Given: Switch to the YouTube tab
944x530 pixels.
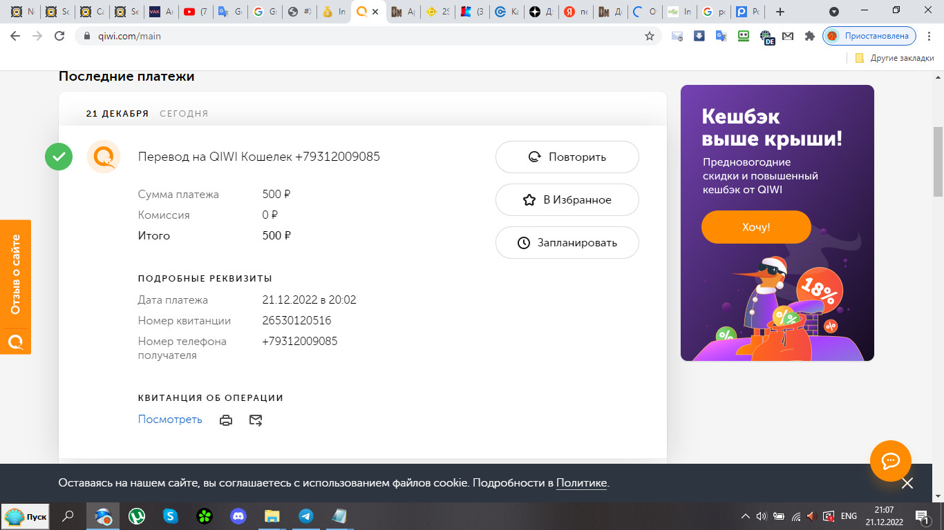Looking at the screenshot, I should 195,12.
